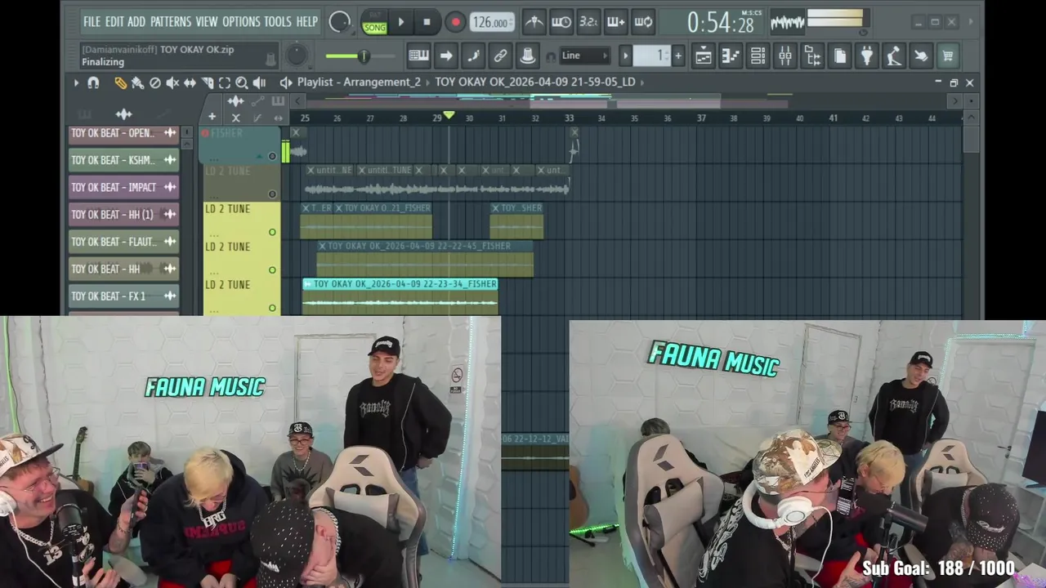
Task: Open the pattern selector arrow next to 1
Action: [x=625, y=56]
